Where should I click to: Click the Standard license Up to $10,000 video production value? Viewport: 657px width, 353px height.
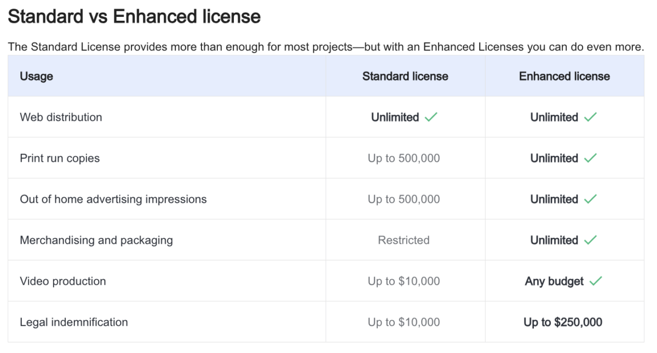click(x=404, y=281)
